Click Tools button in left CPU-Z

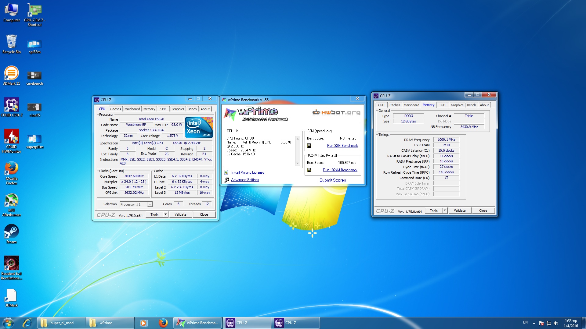pyautogui.click(x=154, y=214)
